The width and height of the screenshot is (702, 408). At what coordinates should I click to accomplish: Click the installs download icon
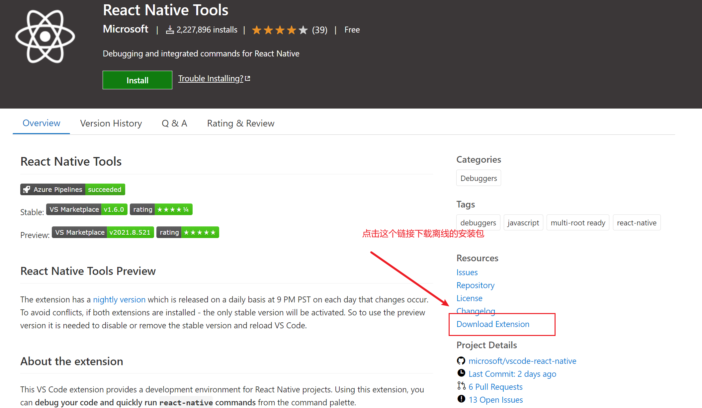point(170,30)
